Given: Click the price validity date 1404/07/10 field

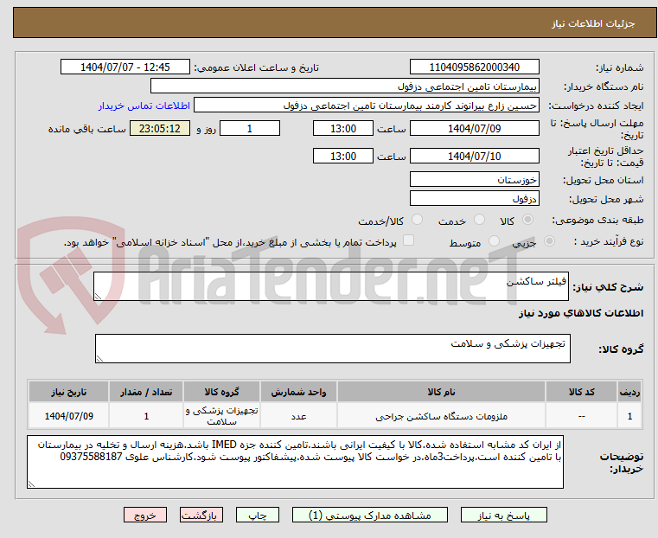Looking at the screenshot, I should point(474,156).
